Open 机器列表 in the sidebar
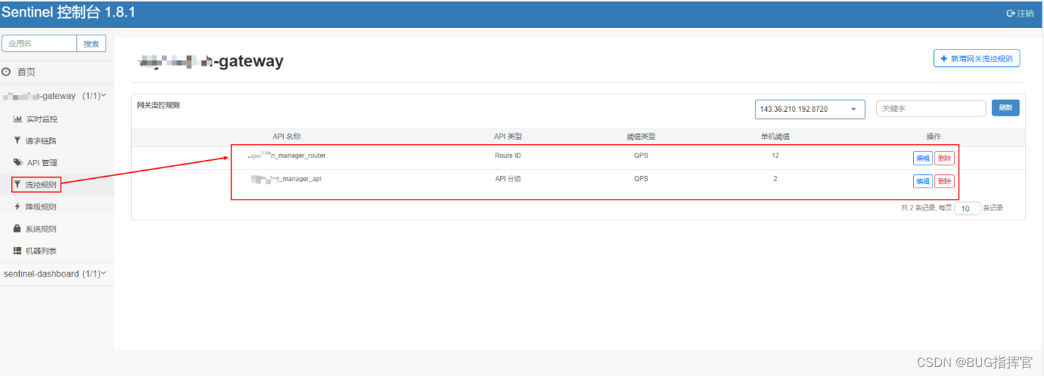The width and height of the screenshot is (1044, 376). point(42,250)
